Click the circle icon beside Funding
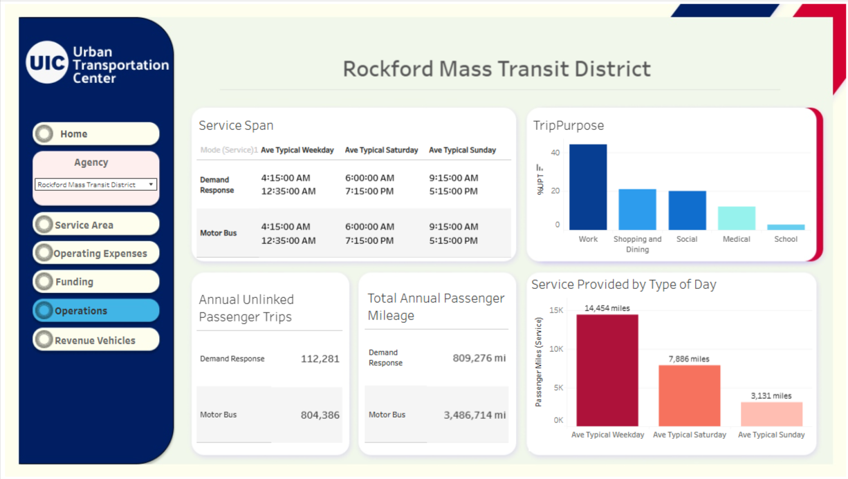848x479 pixels. [44, 282]
